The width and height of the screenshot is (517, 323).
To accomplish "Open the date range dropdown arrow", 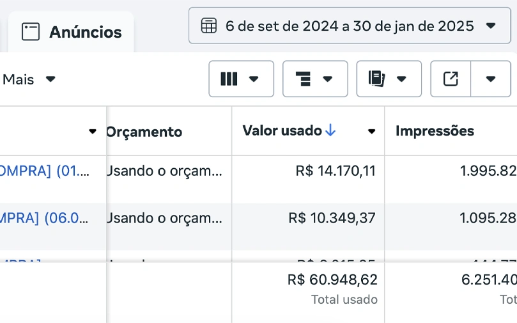I will click(491, 26).
